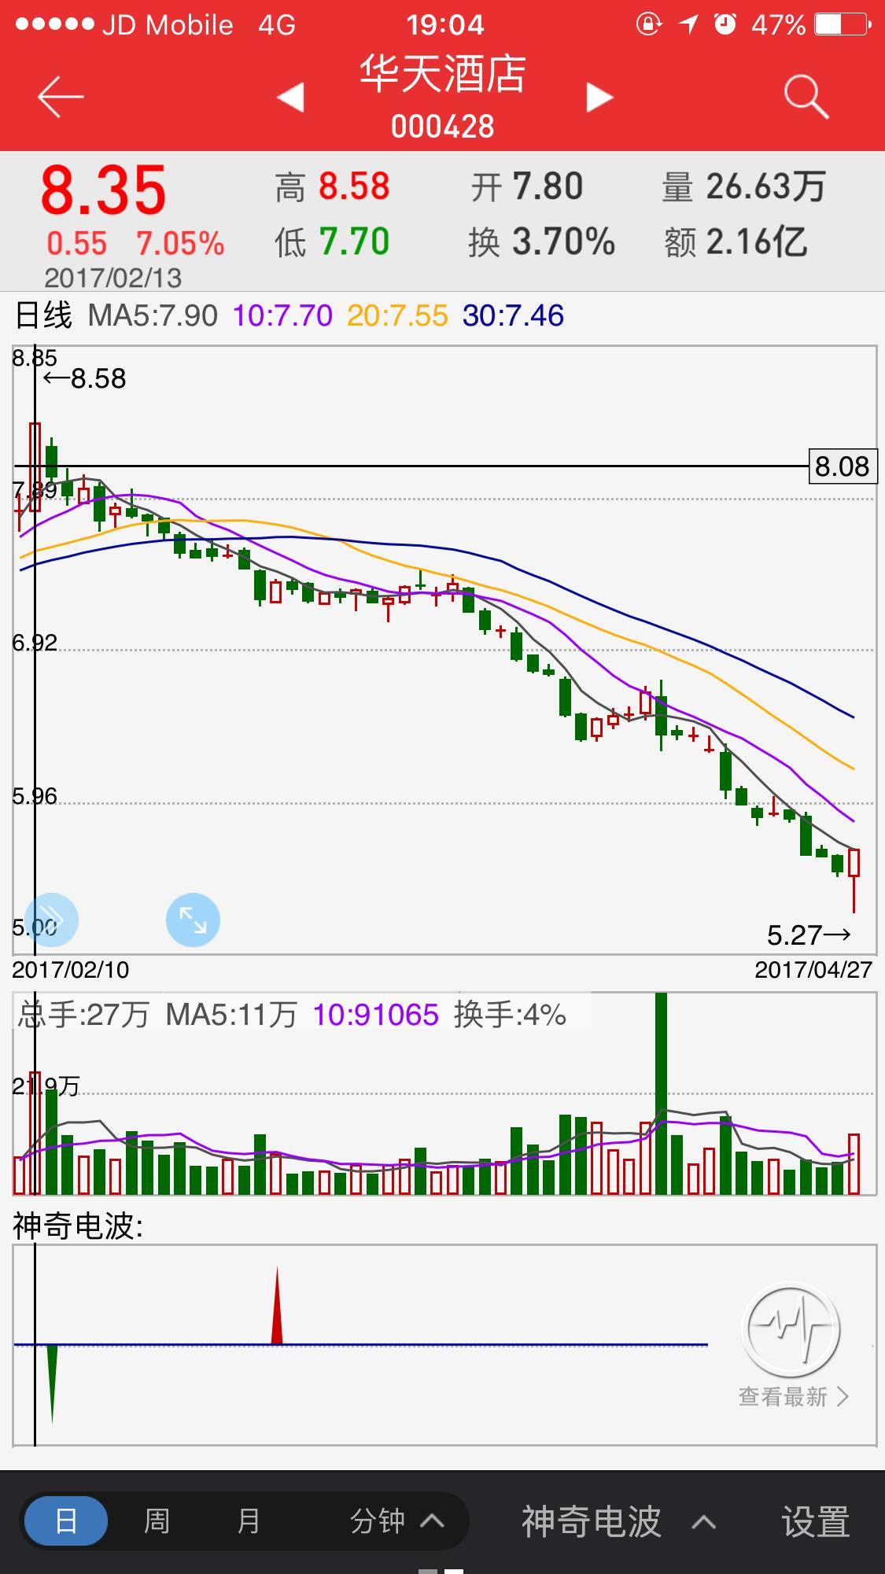Screen dimensions: 885x1574
Task: Open 查看最新 chevron link
Action: [793, 1397]
